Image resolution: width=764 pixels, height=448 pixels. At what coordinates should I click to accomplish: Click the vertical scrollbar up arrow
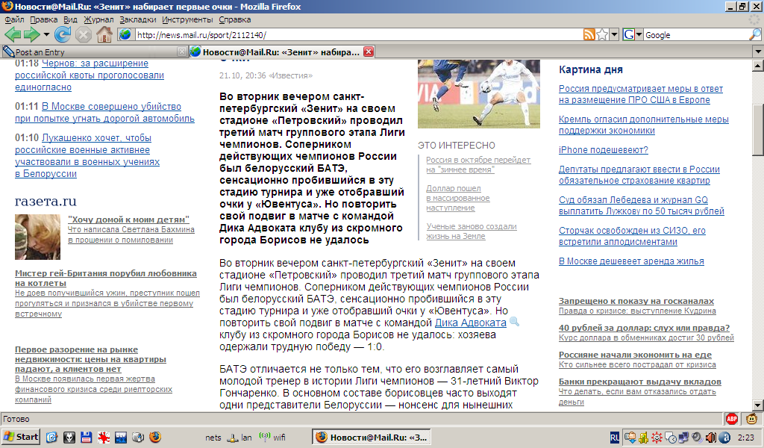pos(758,65)
